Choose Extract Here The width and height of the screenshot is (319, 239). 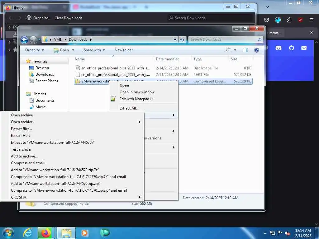21,136
